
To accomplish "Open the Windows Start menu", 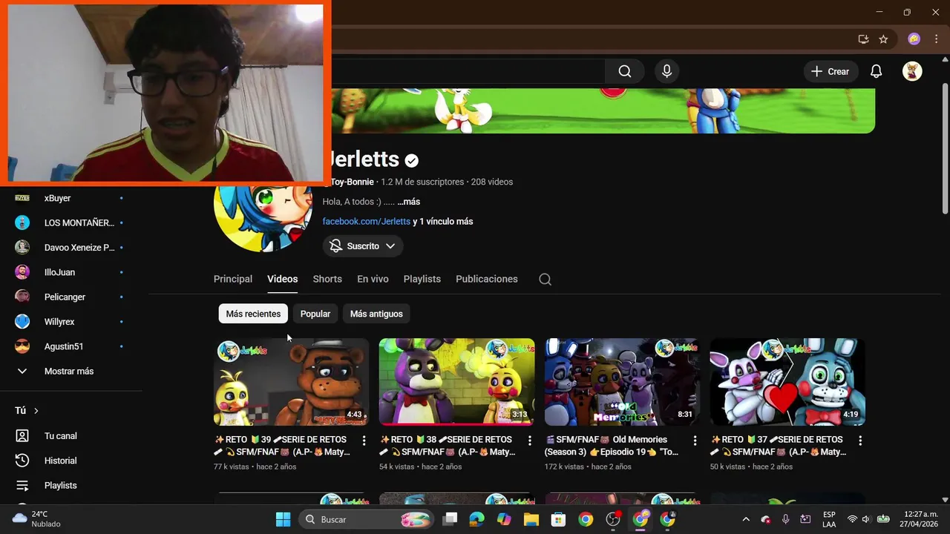I will [283, 519].
